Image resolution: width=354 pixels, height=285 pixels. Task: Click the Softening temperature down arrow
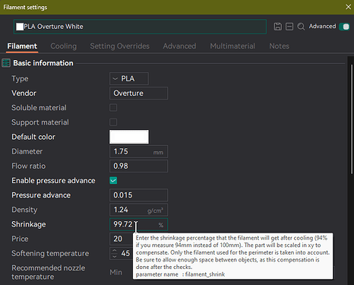click(115, 256)
